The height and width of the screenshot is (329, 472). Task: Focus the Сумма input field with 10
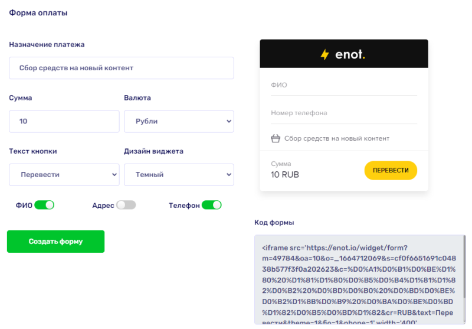pyautogui.click(x=64, y=121)
